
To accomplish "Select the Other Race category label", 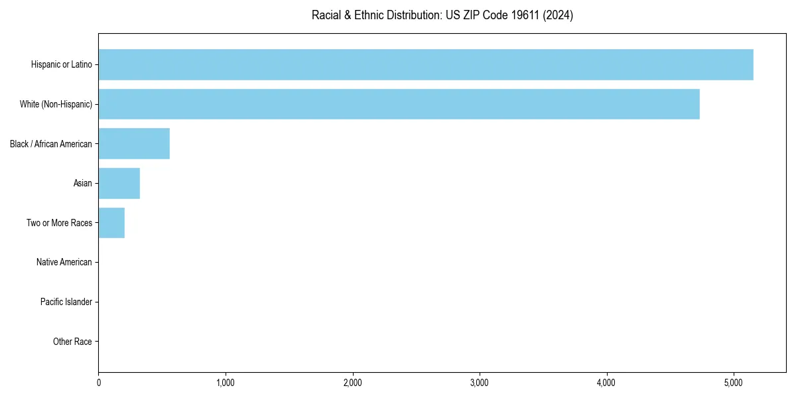I will tap(72, 341).
